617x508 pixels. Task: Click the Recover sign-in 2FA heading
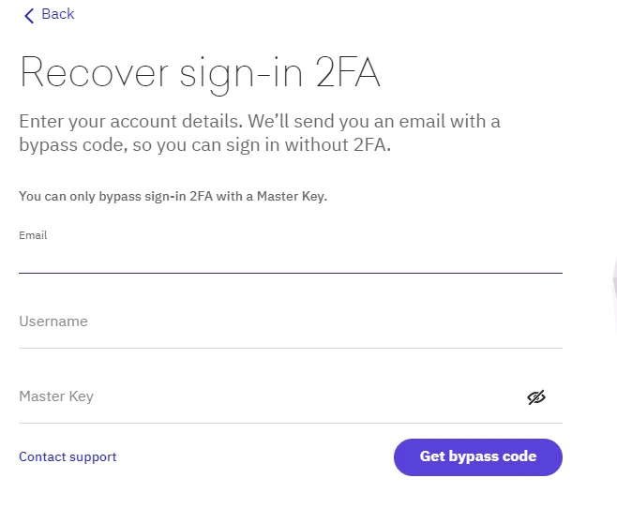pos(200,74)
